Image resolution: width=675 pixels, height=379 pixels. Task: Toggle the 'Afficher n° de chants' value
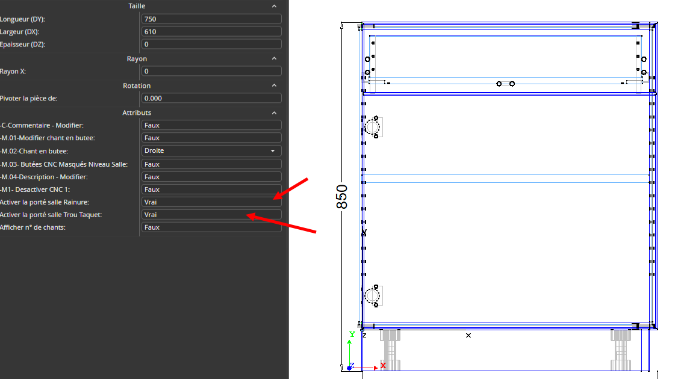click(x=211, y=227)
